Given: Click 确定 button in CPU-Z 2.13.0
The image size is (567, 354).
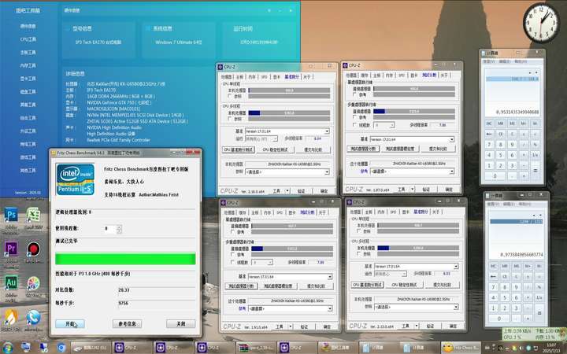Looking at the screenshot, I should (453, 326).
